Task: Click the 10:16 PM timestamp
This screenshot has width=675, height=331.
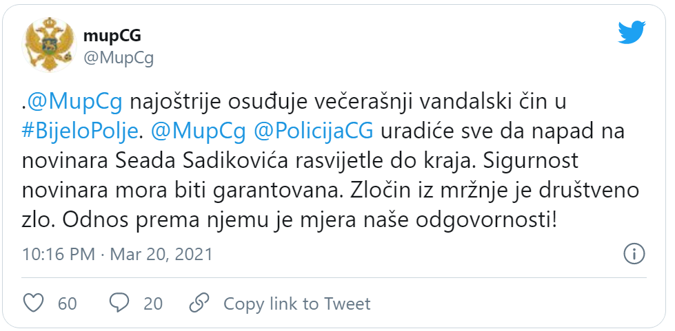Action: pyautogui.click(x=58, y=254)
